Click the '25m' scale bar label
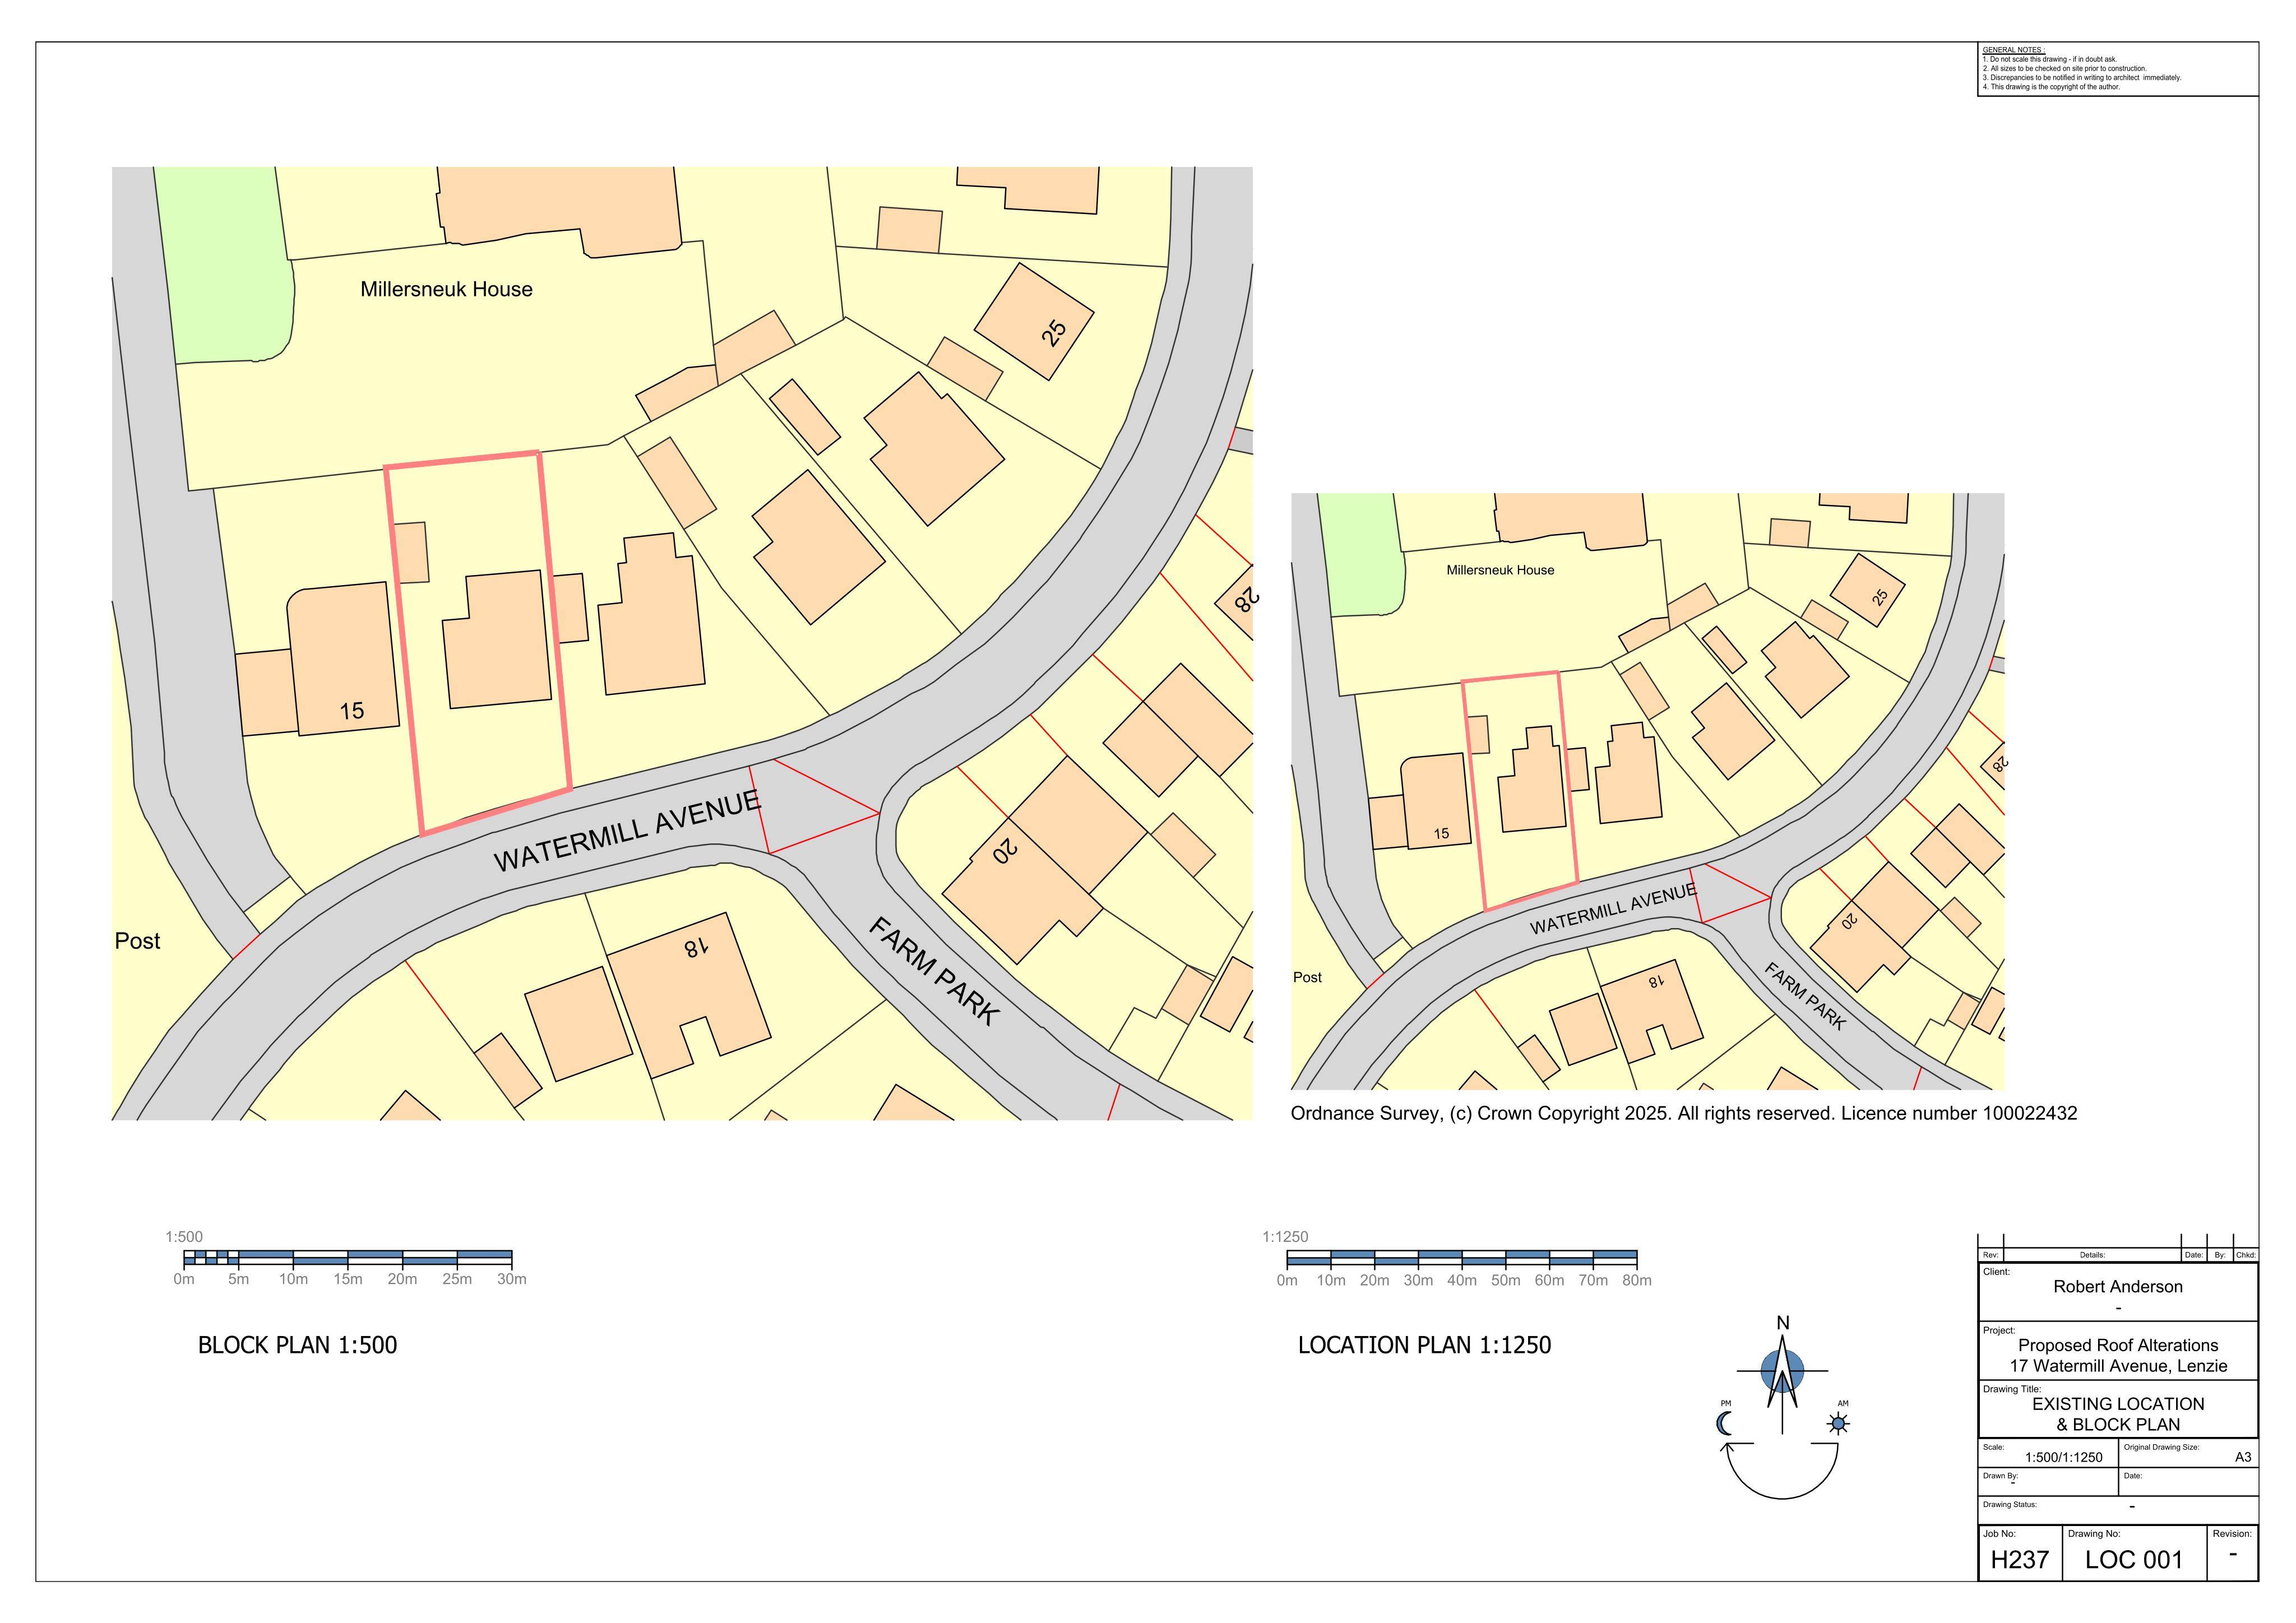2296x1623 pixels. pyautogui.click(x=457, y=1279)
